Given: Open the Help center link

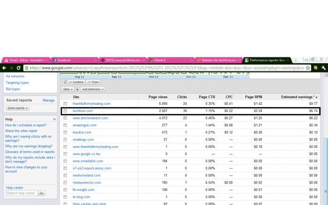Looking at the screenshot, I should 15,188.
